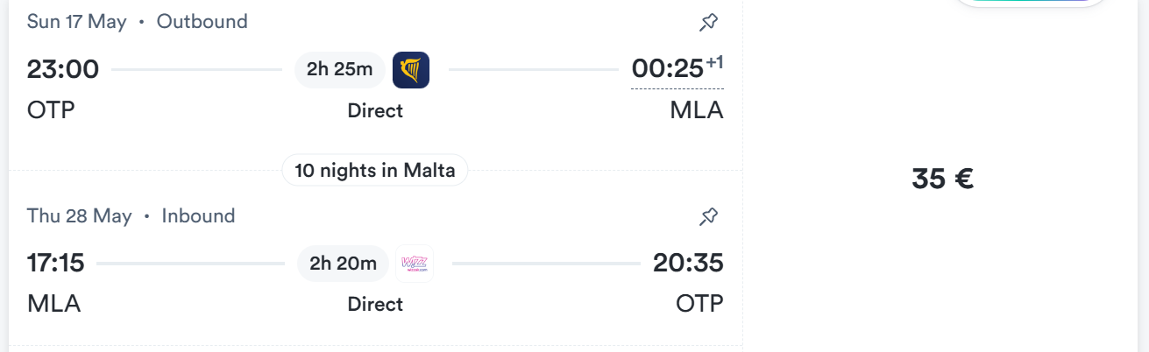Select the 2h 20m inbound duration pill

coord(343,264)
